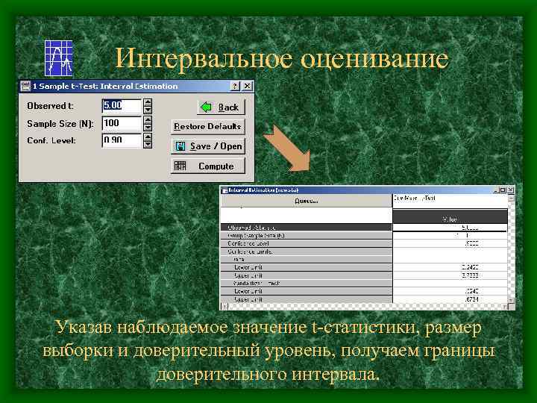Click the Confidence Limits row header
The height and width of the screenshot is (403, 537).
307,252
